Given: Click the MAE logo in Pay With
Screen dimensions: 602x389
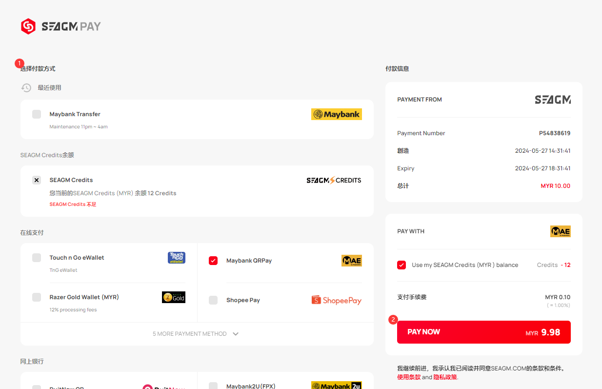Looking at the screenshot, I should pyautogui.click(x=561, y=231).
